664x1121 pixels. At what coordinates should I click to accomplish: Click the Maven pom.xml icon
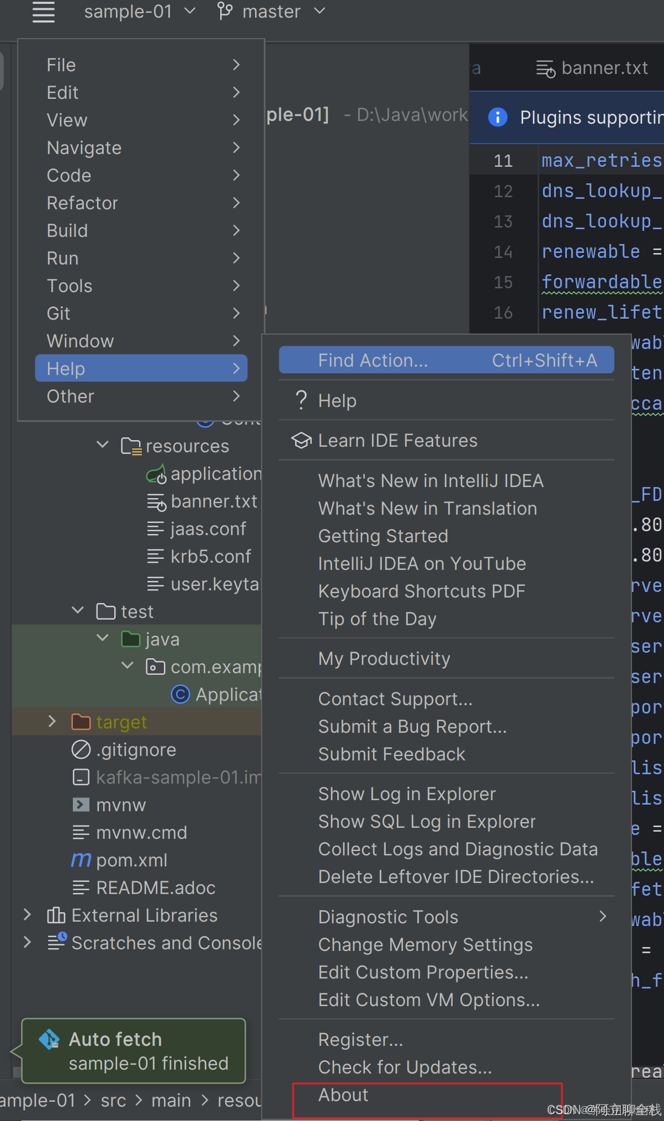(x=81, y=860)
